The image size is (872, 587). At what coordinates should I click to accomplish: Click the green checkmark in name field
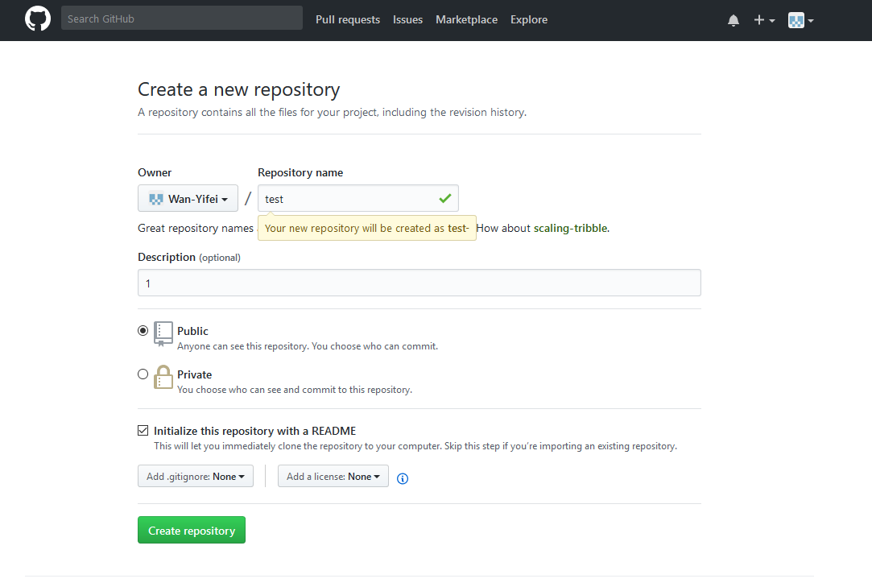tap(444, 198)
